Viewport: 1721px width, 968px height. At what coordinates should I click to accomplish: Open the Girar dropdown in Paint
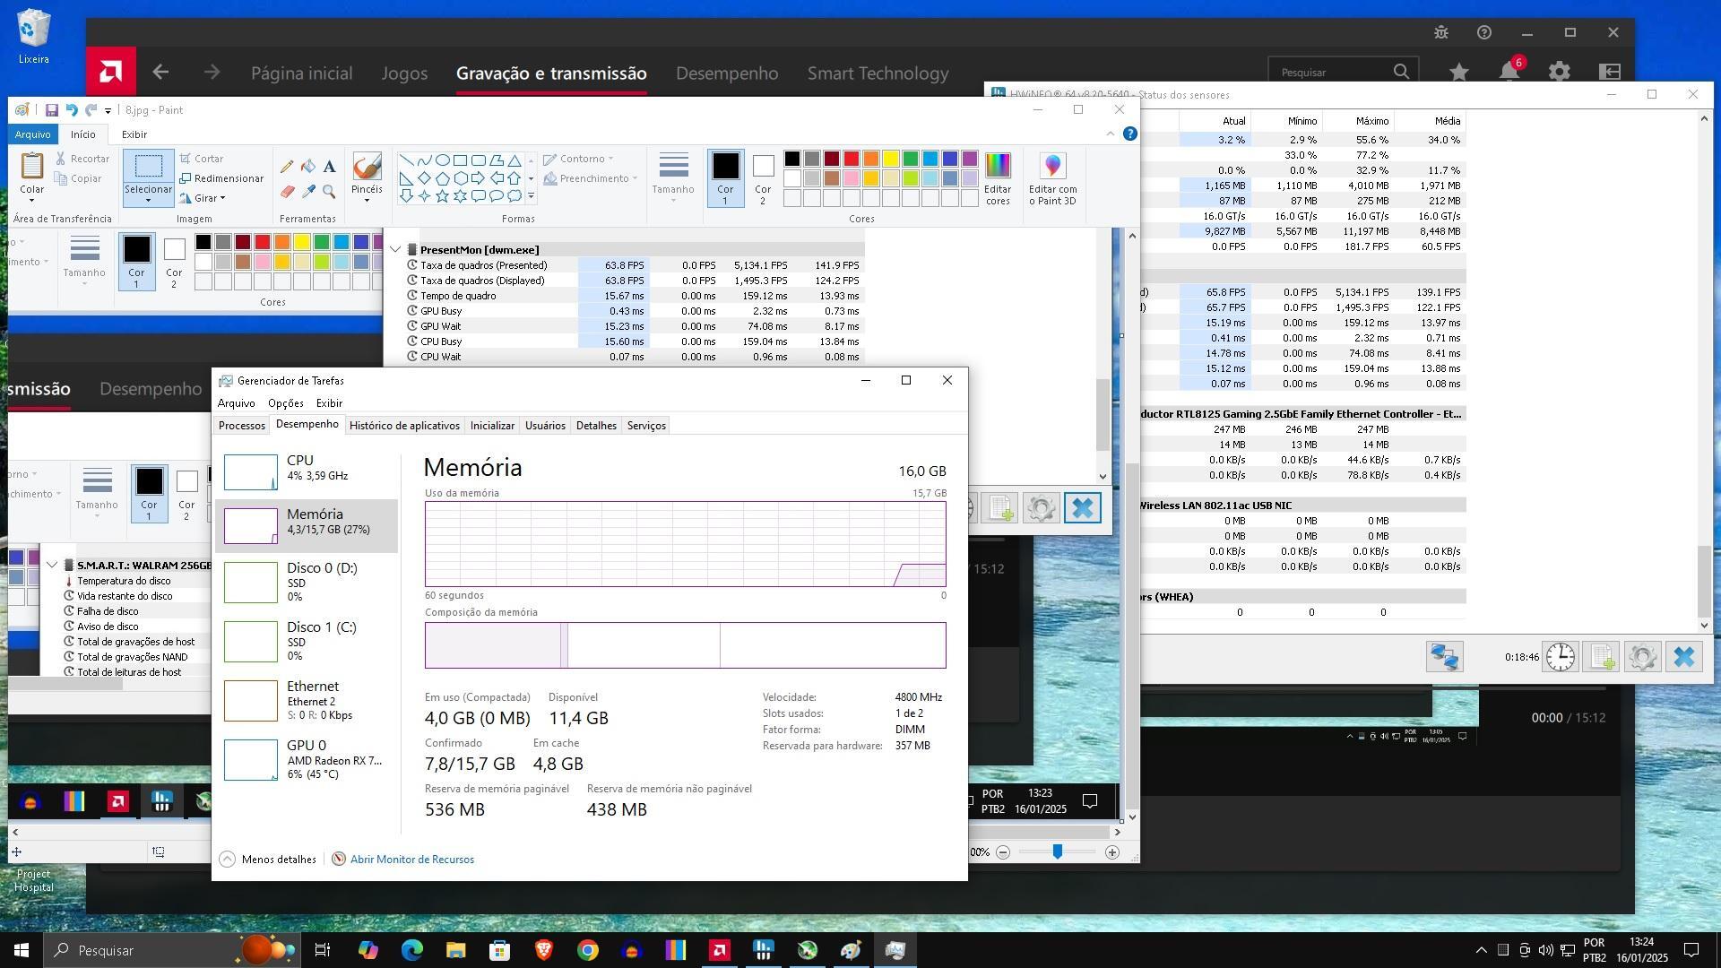(203, 198)
